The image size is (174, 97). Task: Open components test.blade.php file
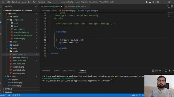(x=20, y=39)
